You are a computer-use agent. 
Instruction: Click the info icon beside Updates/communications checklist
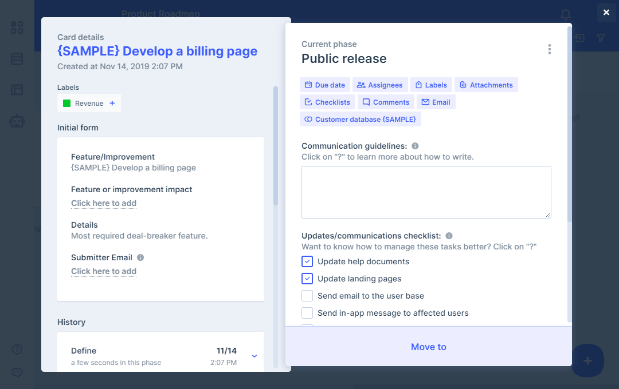click(x=449, y=236)
